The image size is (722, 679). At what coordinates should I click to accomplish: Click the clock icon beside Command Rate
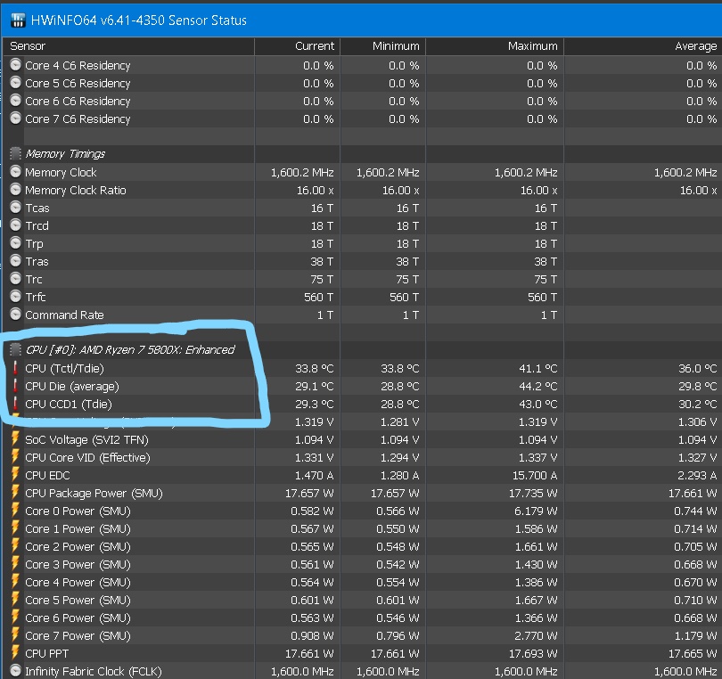point(16,315)
